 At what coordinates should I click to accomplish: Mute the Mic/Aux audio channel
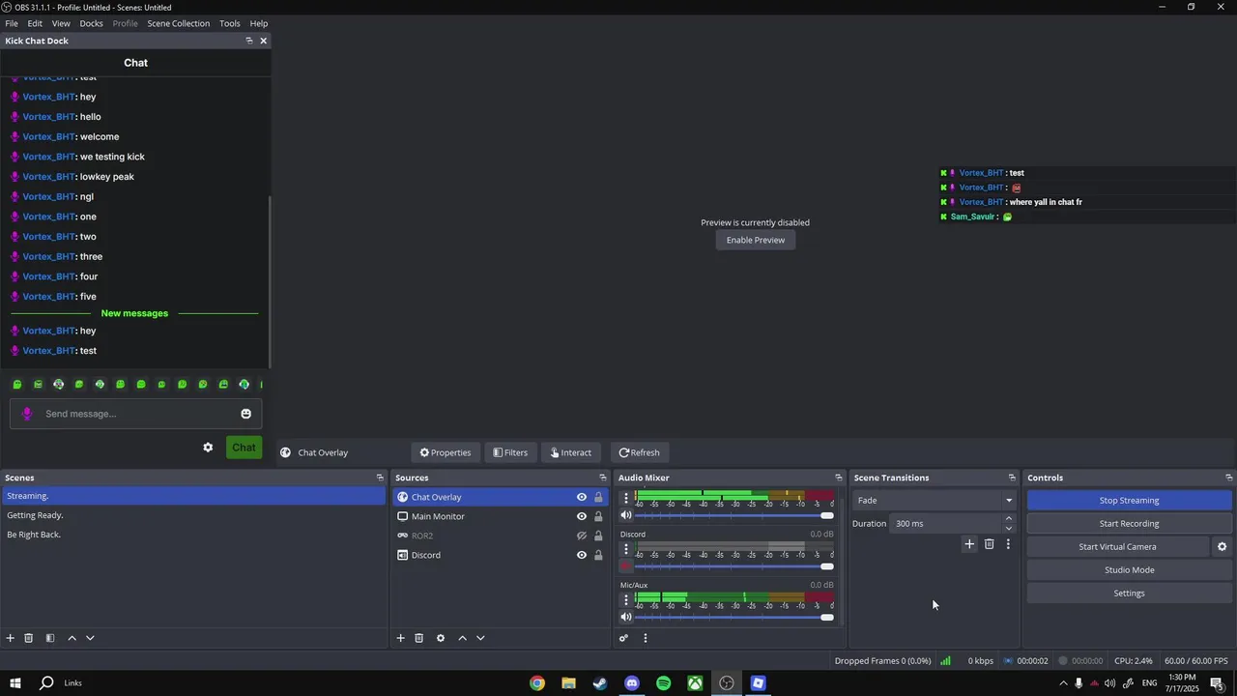pos(625,617)
